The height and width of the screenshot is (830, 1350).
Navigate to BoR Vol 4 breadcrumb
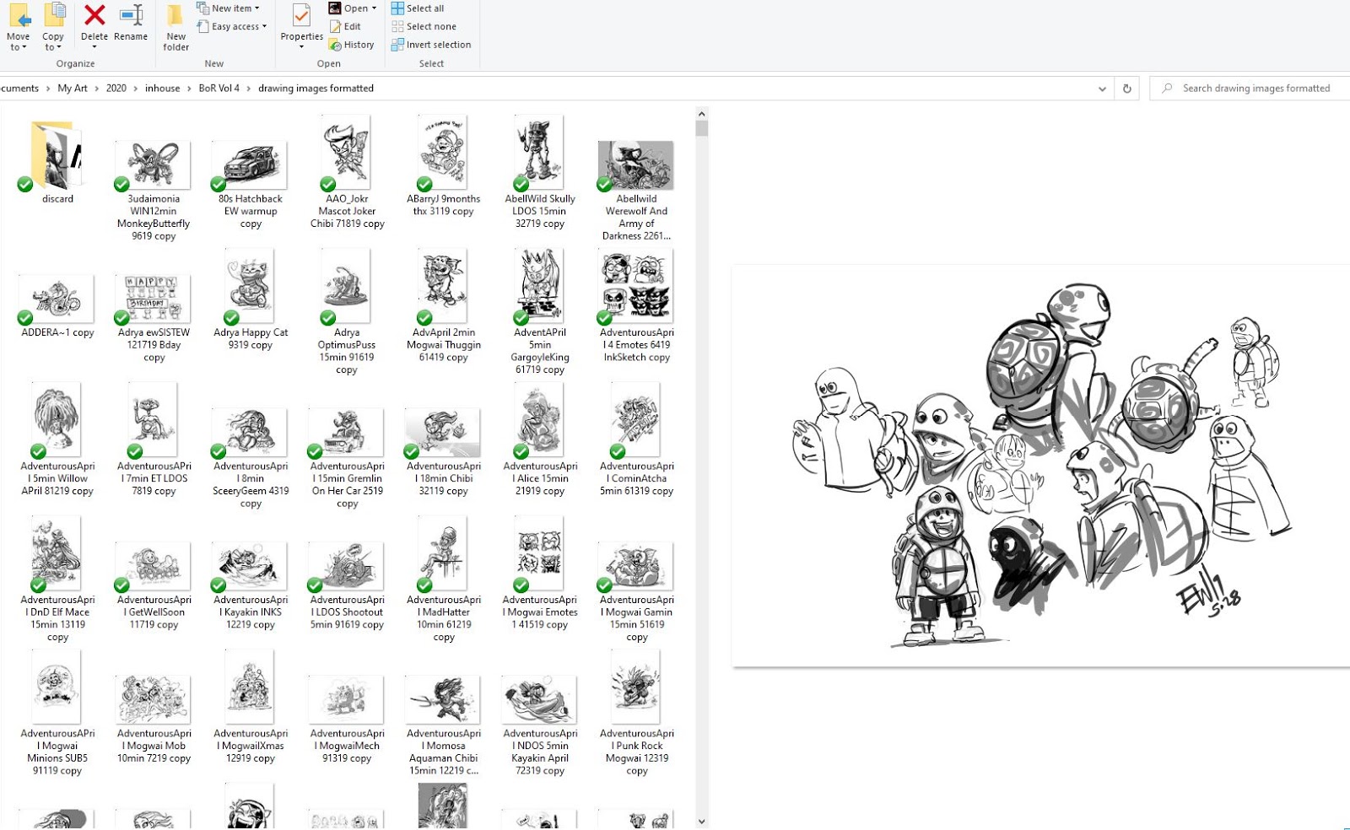coord(219,89)
